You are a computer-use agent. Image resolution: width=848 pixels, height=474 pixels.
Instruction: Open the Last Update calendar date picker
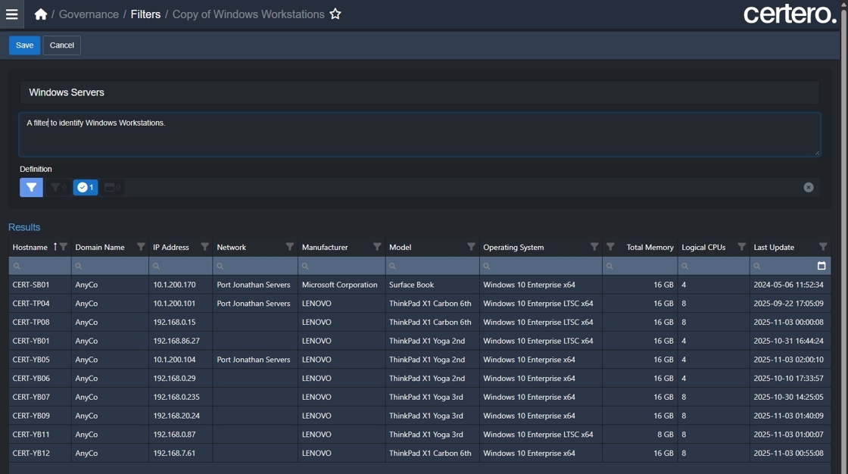pos(821,266)
